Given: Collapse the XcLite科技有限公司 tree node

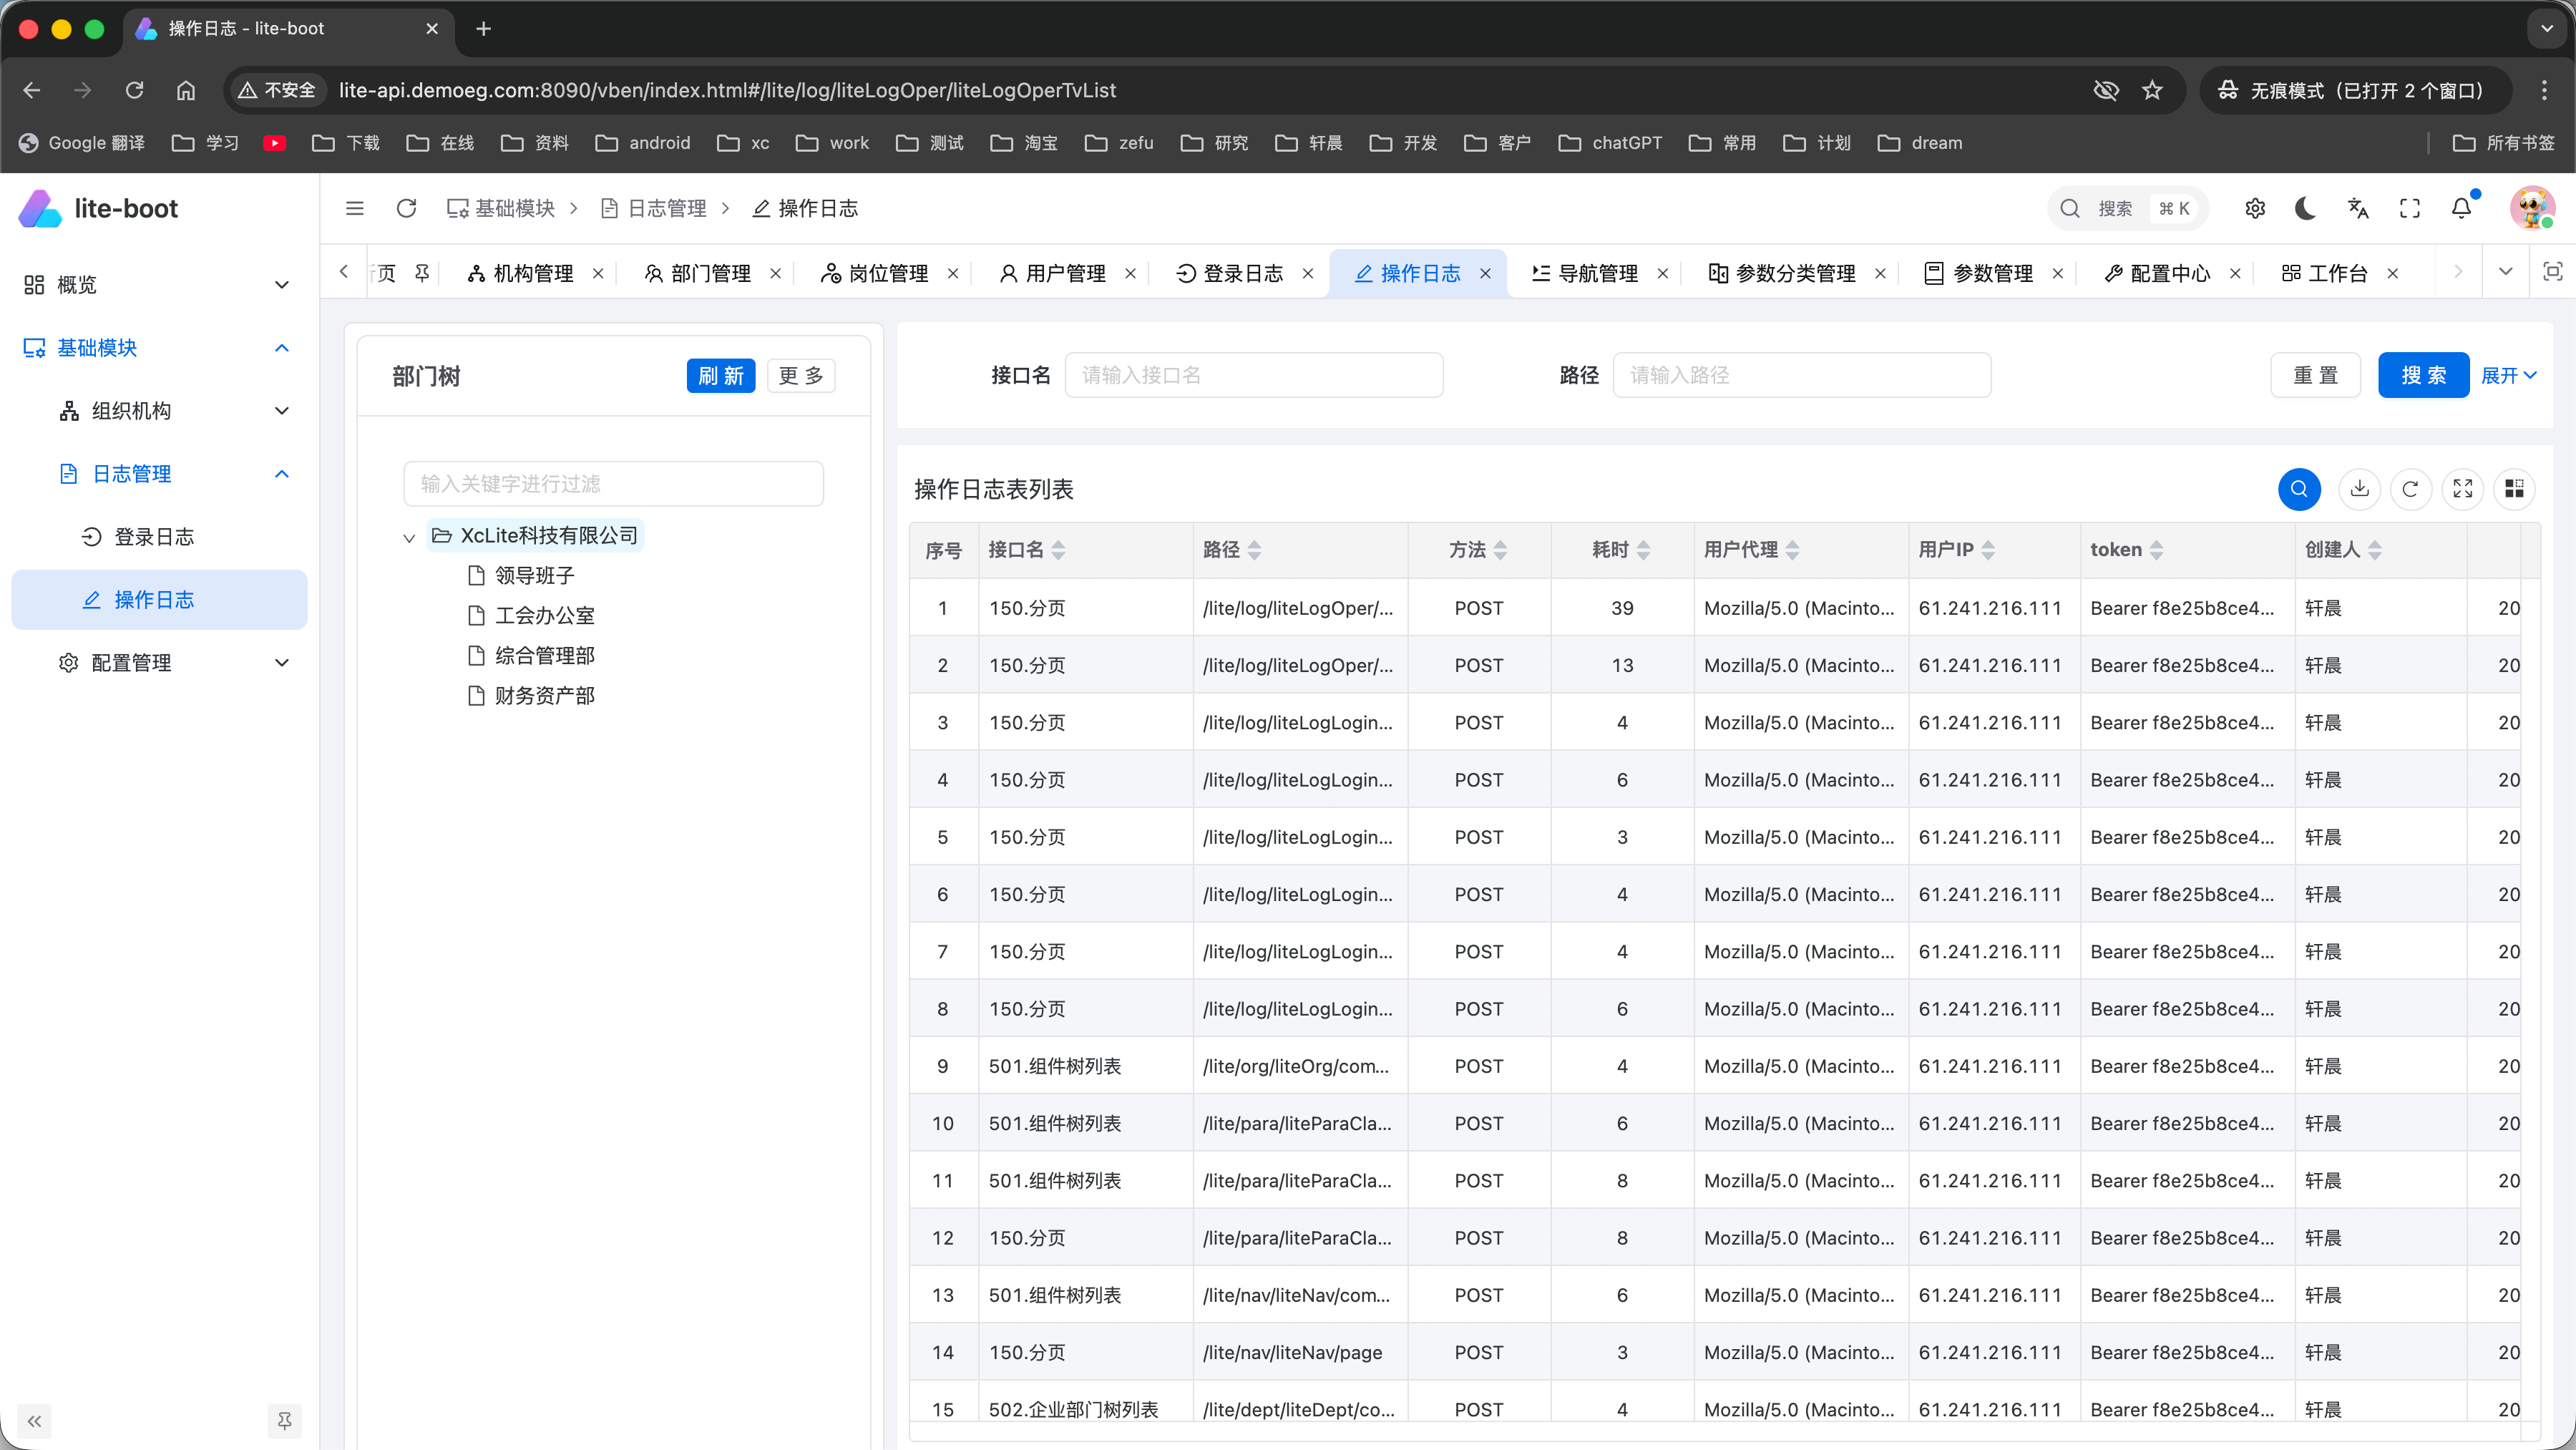Looking at the screenshot, I should 409,537.
